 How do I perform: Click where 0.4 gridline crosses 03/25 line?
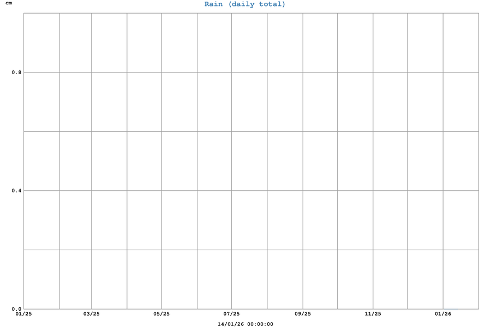91,191
